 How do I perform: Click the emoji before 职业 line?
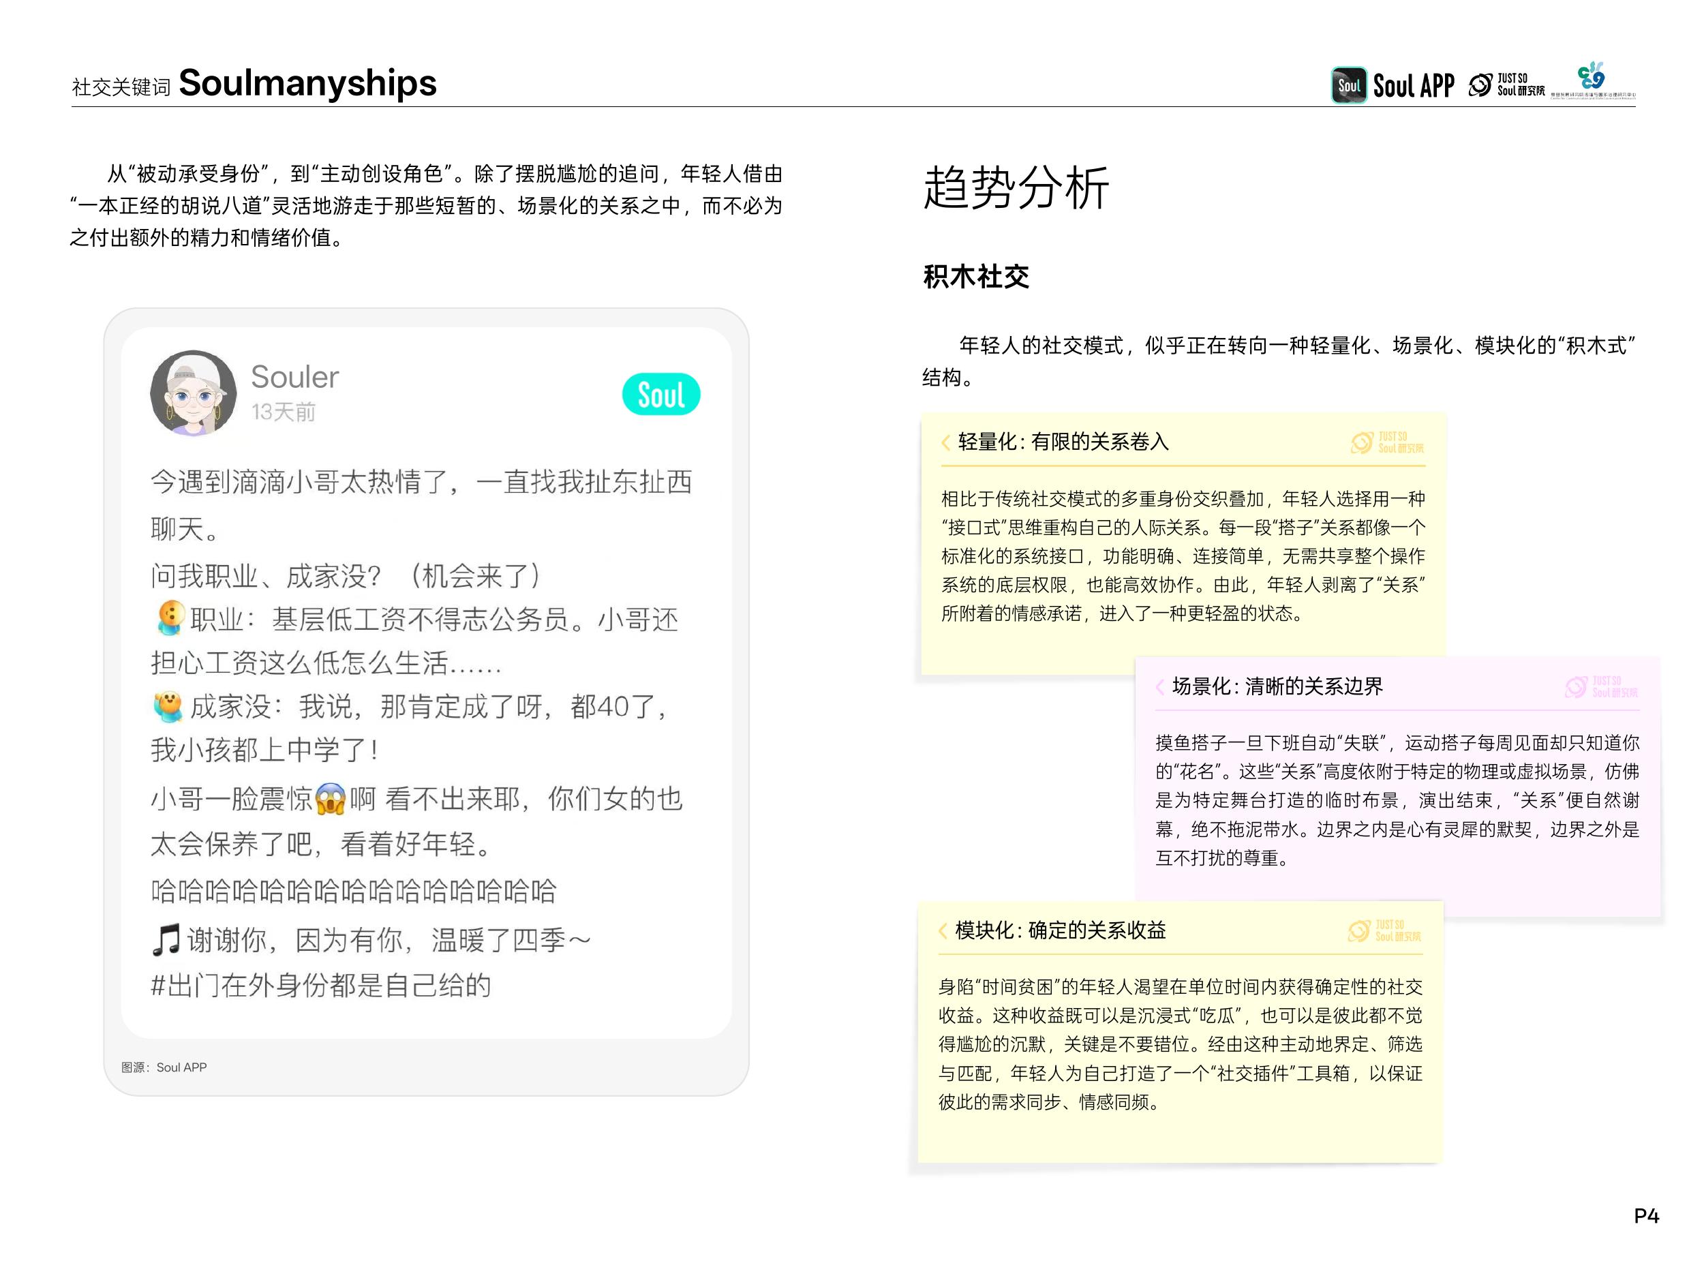click(170, 619)
